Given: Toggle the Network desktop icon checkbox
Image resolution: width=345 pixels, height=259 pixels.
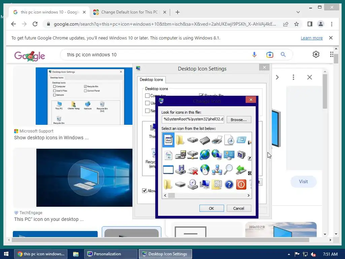Looking at the screenshot, I should [148, 111].
